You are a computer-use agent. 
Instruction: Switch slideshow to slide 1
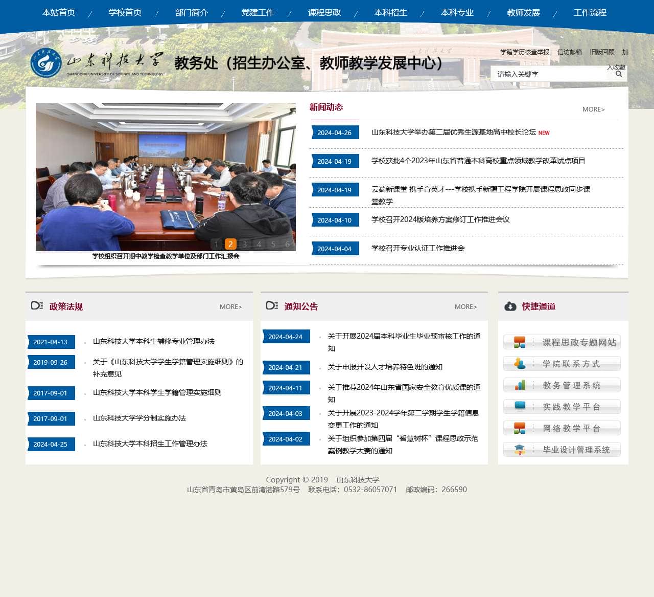click(x=216, y=244)
